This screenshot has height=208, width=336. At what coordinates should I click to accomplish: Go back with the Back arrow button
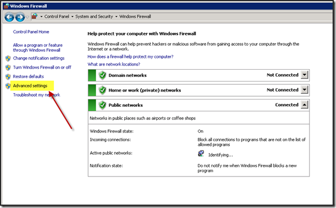(9, 17)
